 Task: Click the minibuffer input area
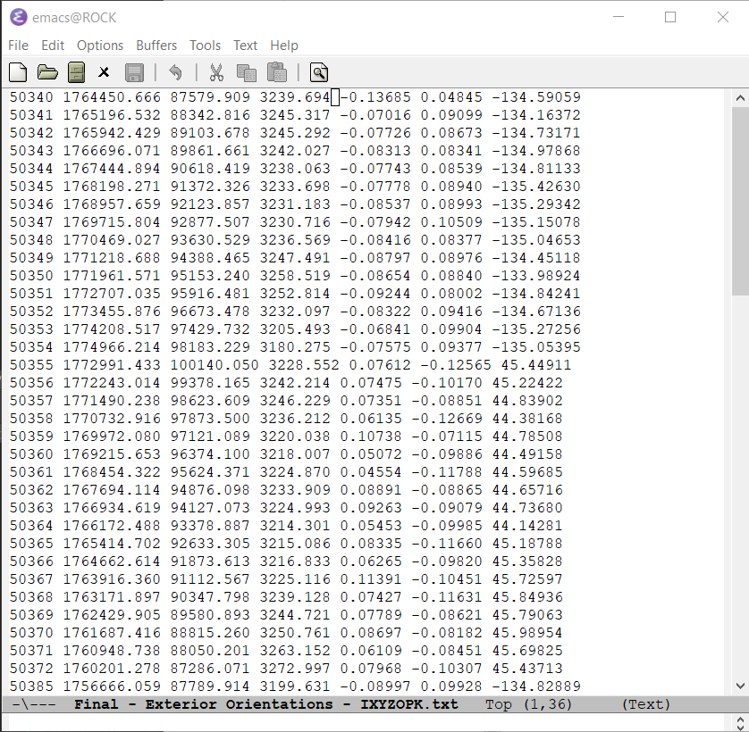click(367, 722)
